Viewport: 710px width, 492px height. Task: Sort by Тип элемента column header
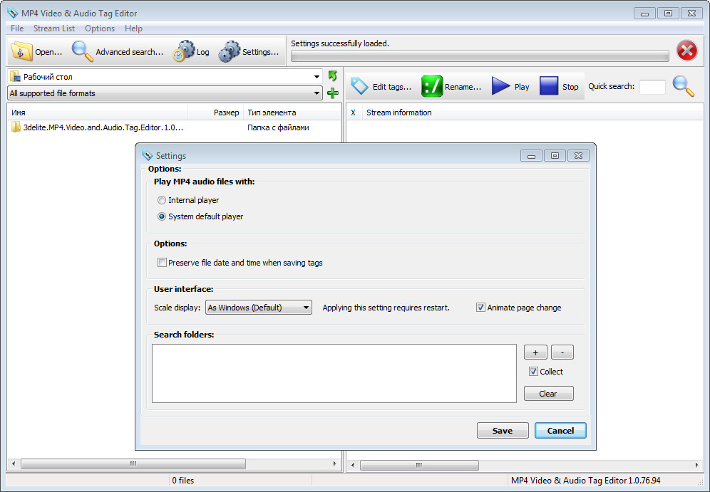tap(292, 112)
